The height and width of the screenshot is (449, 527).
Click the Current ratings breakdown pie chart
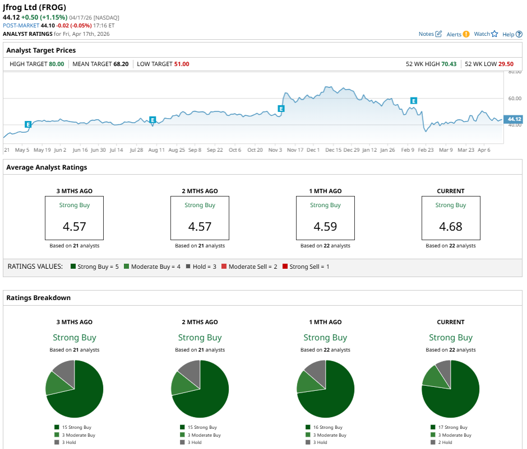tap(451, 389)
